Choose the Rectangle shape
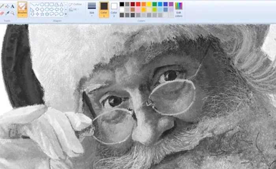 47,4
